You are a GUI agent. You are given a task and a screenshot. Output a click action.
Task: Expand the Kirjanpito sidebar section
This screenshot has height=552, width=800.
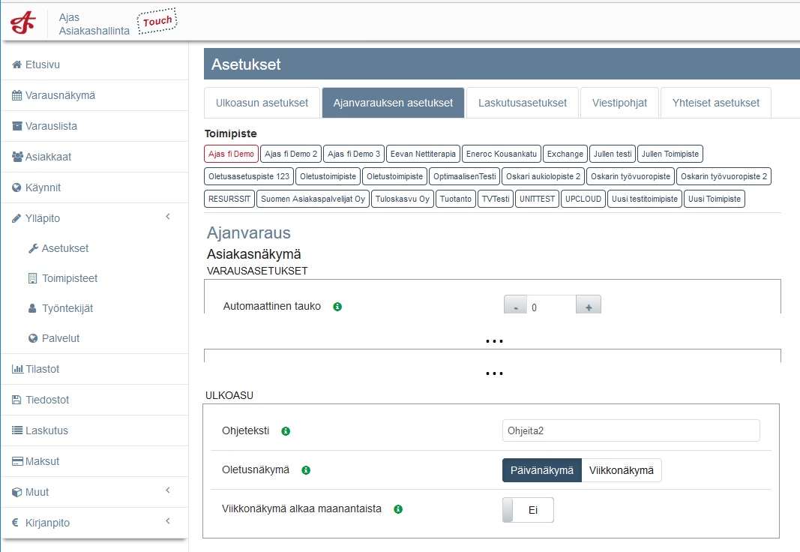[168, 522]
